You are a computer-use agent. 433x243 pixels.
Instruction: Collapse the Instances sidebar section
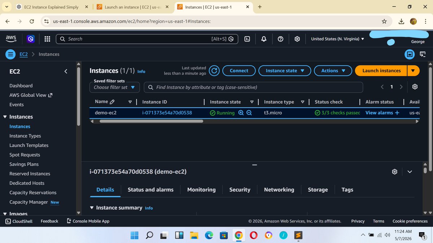[x=5, y=117]
